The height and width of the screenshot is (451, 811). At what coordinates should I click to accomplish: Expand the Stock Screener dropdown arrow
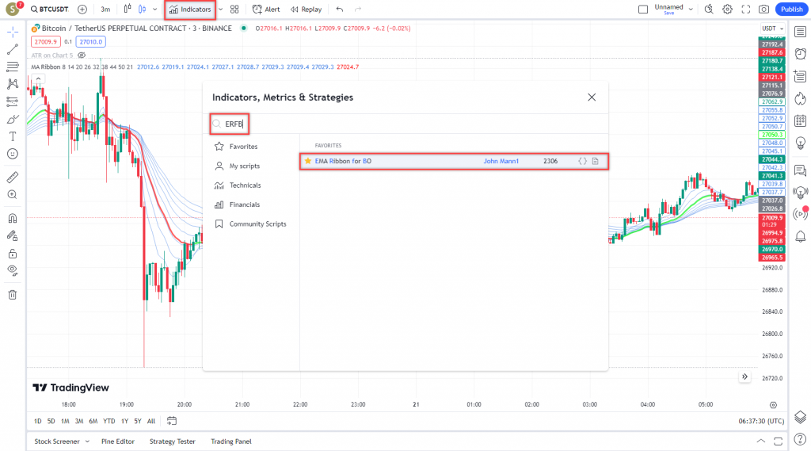coord(87,441)
